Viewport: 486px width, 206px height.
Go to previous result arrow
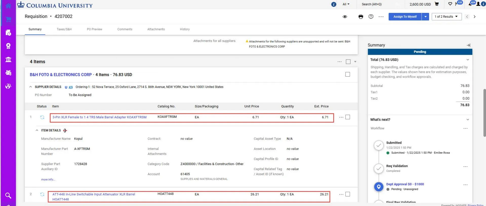pos(467,17)
